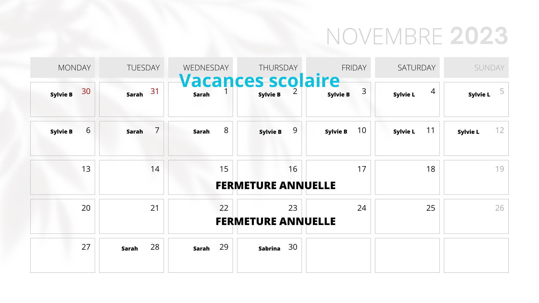Select Friday 10 Sylvie B cell
The image size is (539, 303).
point(338,138)
